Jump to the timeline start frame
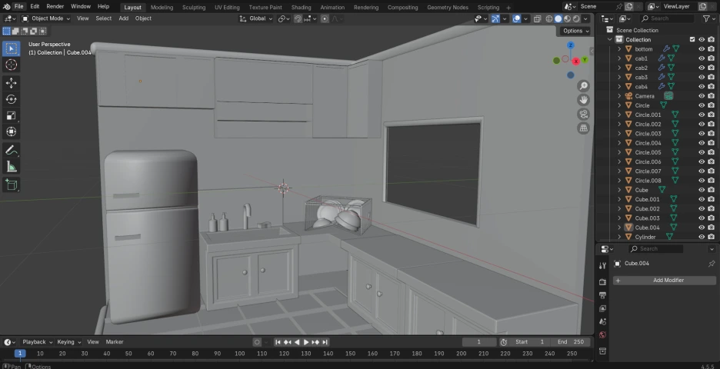720x369 pixels. click(x=278, y=342)
